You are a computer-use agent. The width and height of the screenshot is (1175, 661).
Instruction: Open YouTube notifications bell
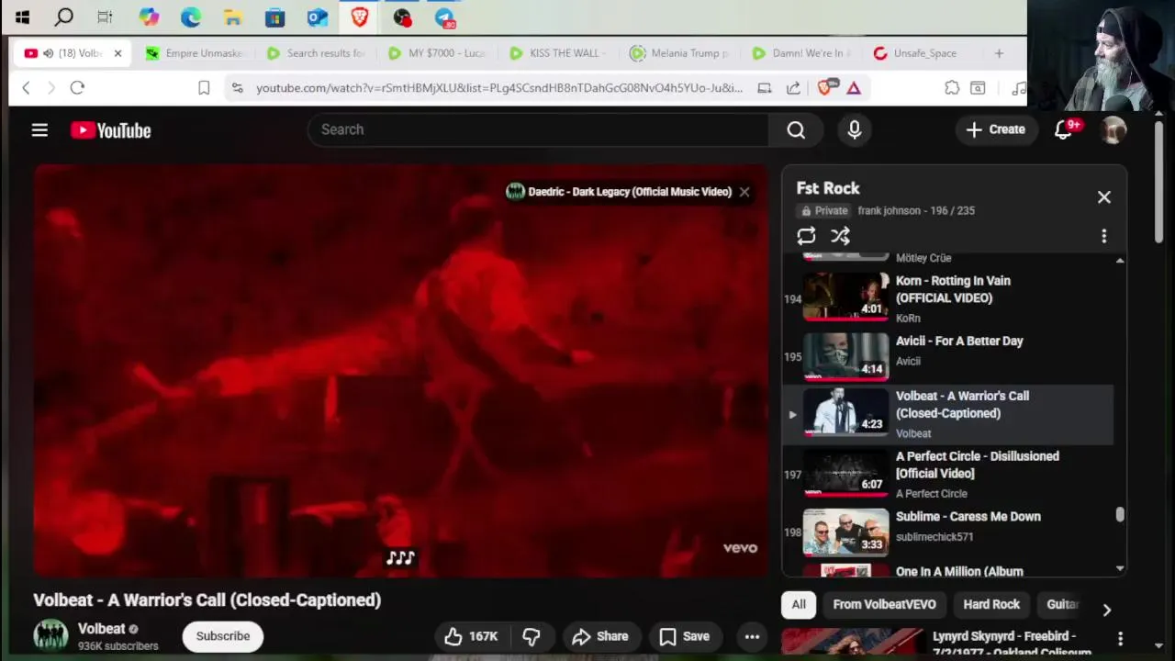pos(1063,130)
